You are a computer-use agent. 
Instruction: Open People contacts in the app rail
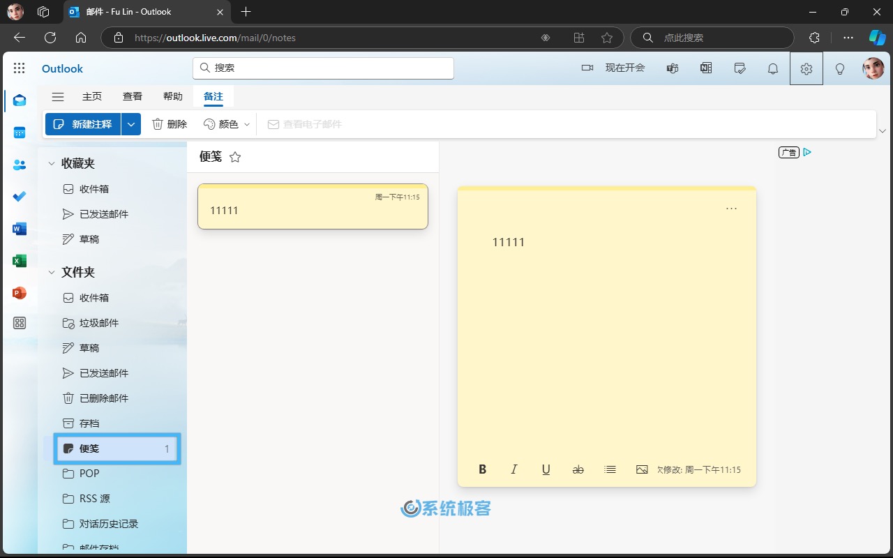click(20, 165)
